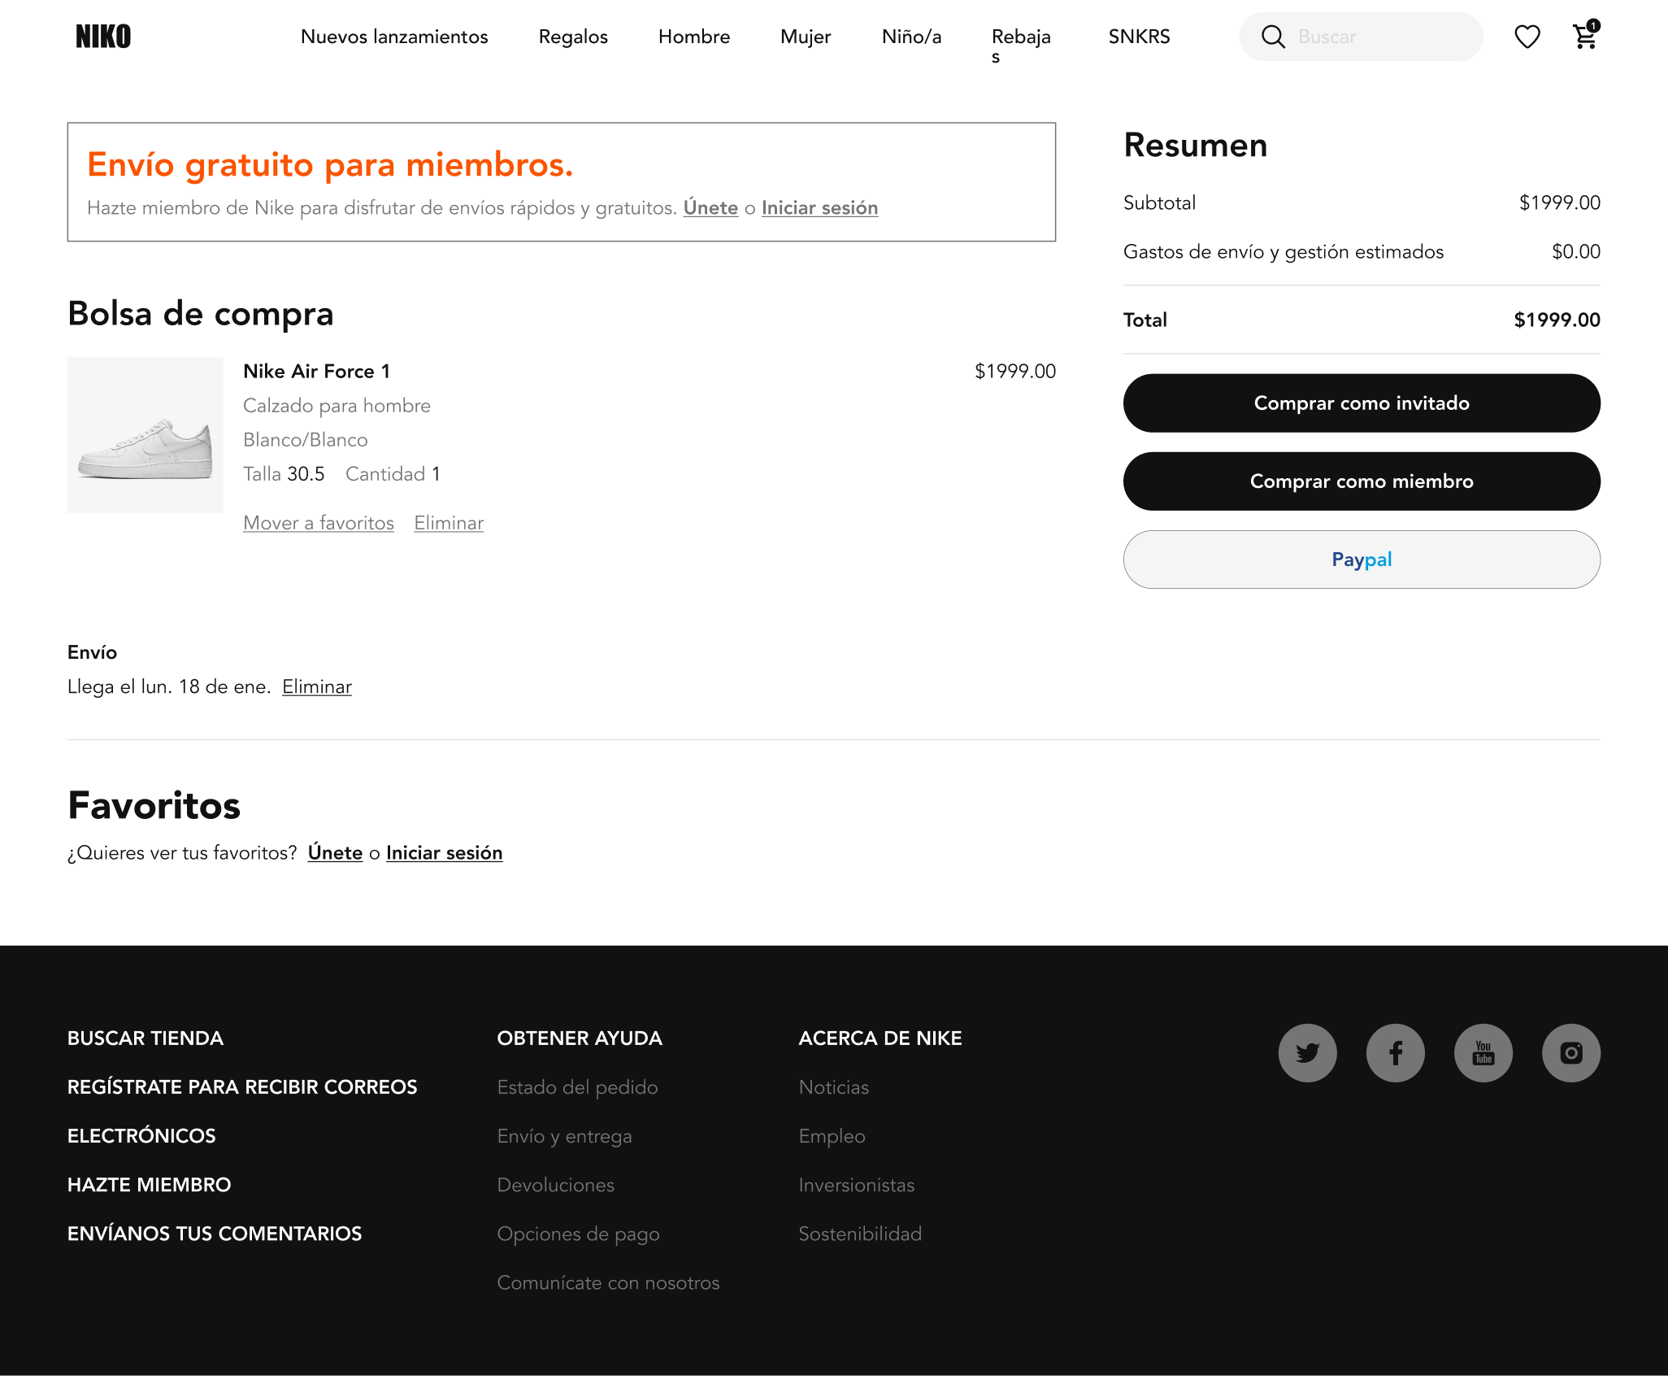The image size is (1668, 1376).
Task: Open the Instagram social icon
Action: point(1570,1053)
